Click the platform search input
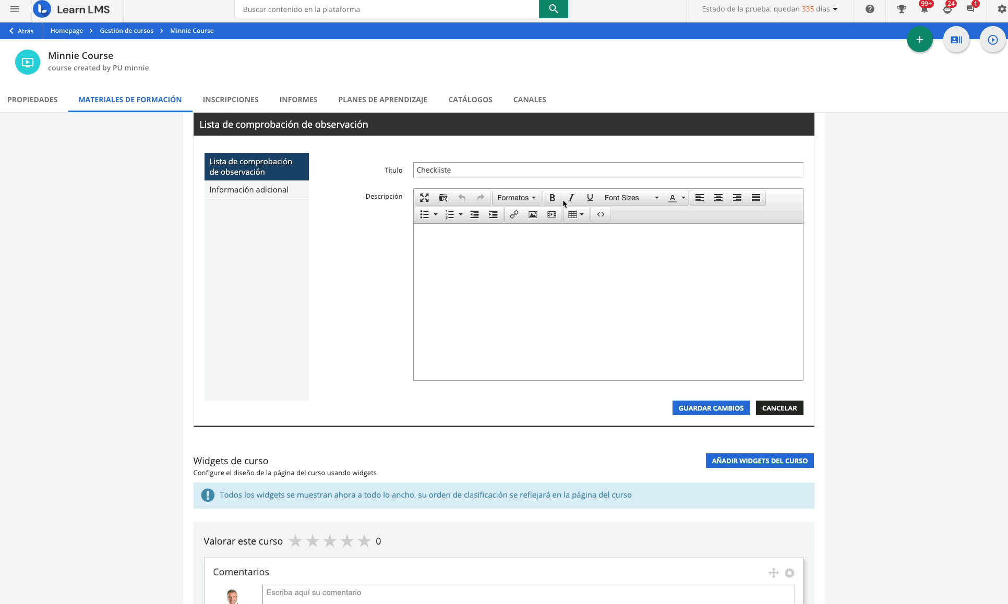The width and height of the screenshot is (1008, 604). [387, 9]
